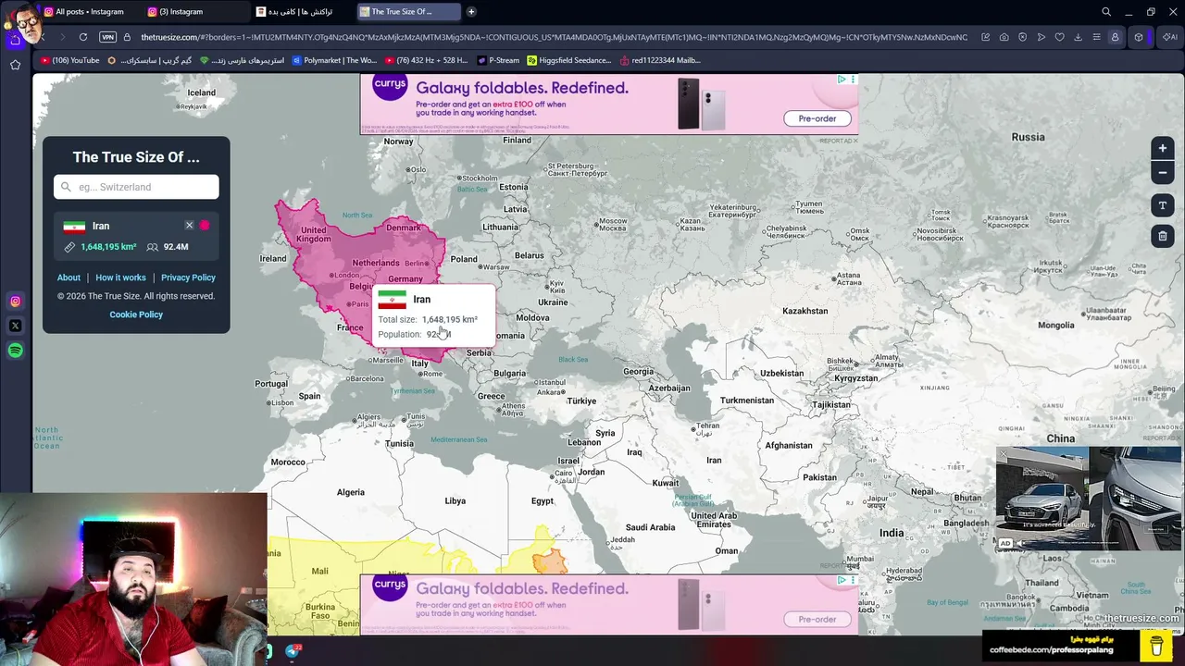Take a snapshot with camera icon
1185x666 pixels.
(1004, 37)
